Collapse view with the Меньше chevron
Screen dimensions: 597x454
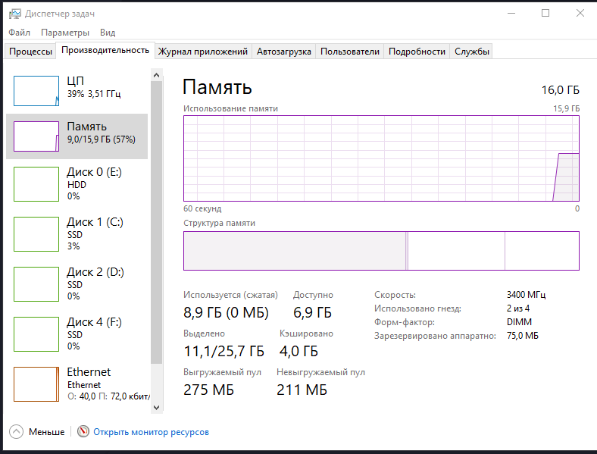click(x=17, y=431)
